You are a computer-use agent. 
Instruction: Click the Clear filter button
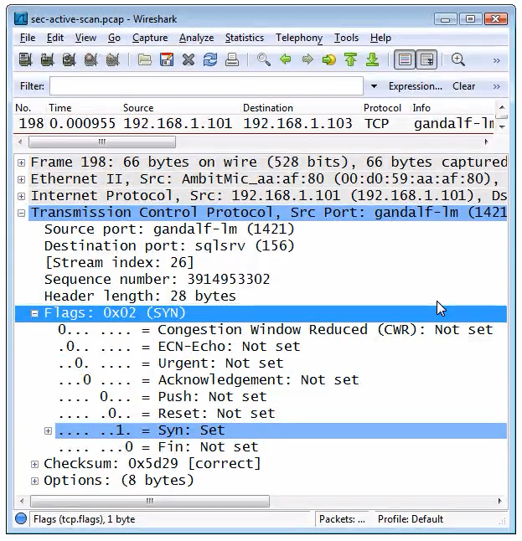click(463, 86)
